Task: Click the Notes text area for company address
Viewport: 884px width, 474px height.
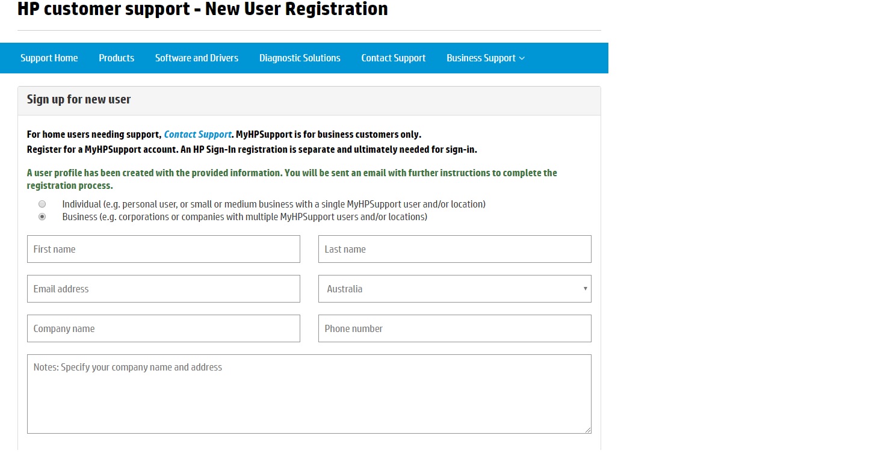Action: click(x=309, y=393)
